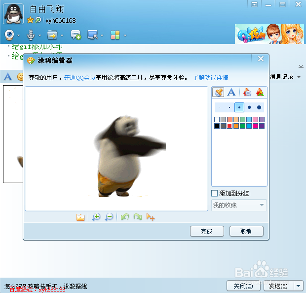Image resolution: width=306 pixels, height=293 pixels.
Task: Open the window menu dropdown in title bar
Action: [254, 4]
